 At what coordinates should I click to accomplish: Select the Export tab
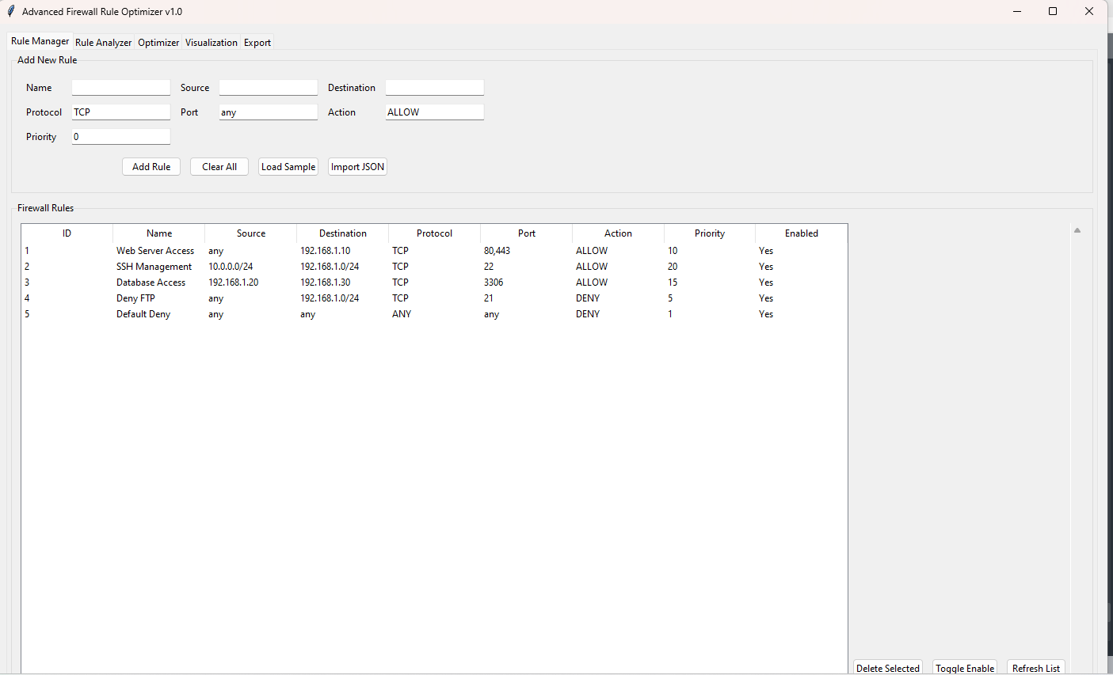(x=257, y=43)
